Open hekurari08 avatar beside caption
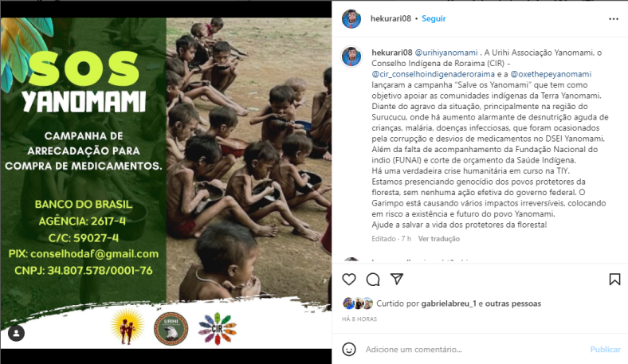The image size is (628, 364). [x=351, y=56]
